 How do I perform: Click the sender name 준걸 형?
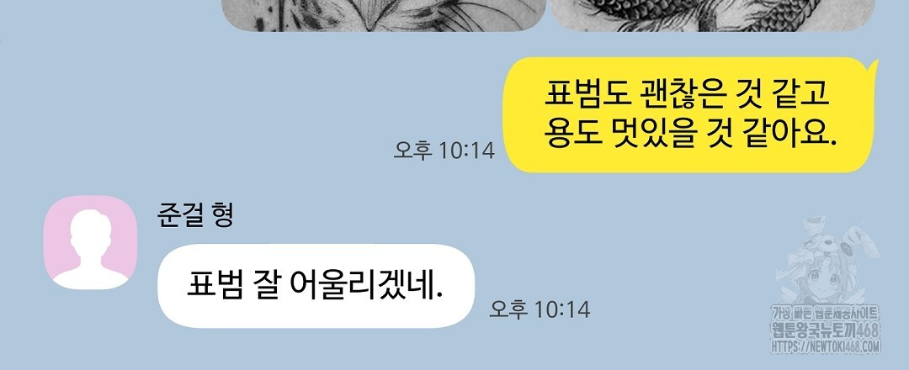[195, 214]
